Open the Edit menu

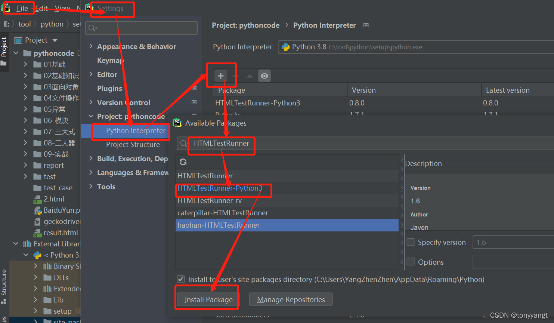(41, 8)
